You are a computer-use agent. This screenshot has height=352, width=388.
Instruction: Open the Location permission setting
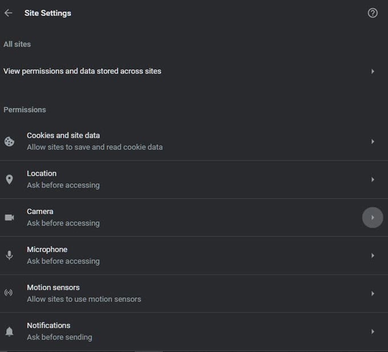click(x=194, y=179)
